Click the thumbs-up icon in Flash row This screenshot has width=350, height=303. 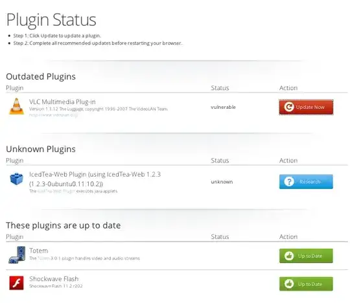tap(289, 284)
